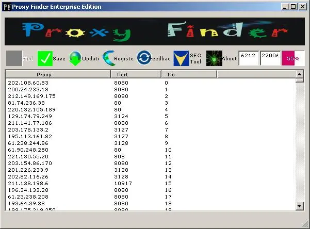Viewport: 310px width, 229px height.
Task: Click row number 12 cell
Action: [x=168, y=163]
